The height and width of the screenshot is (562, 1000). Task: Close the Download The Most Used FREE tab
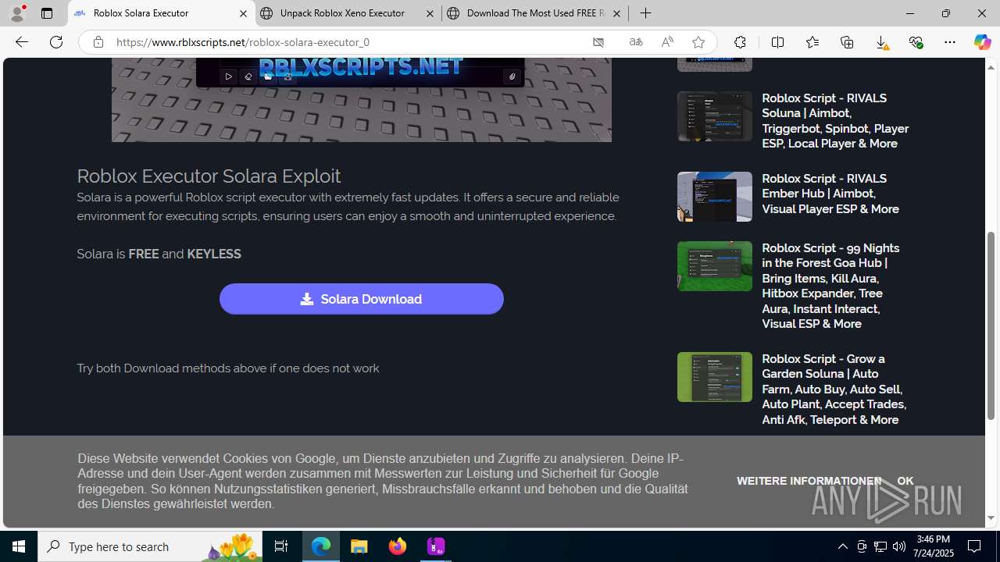pos(616,13)
